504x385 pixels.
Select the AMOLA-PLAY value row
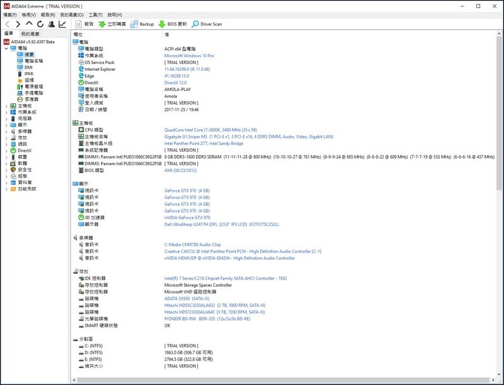177,90
